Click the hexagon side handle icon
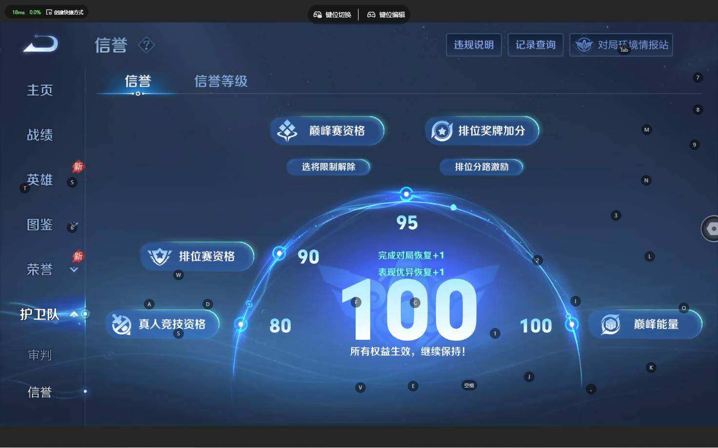 (x=712, y=229)
